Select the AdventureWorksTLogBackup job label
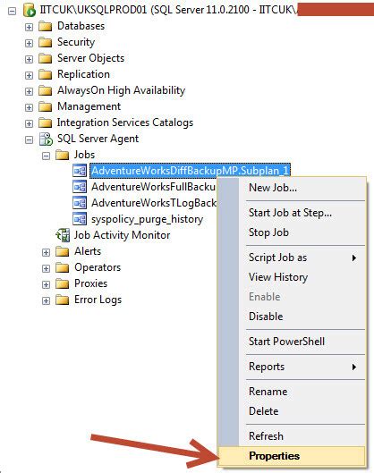Image resolution: width=374 pixels, height=473 pixels. point(154,203)
